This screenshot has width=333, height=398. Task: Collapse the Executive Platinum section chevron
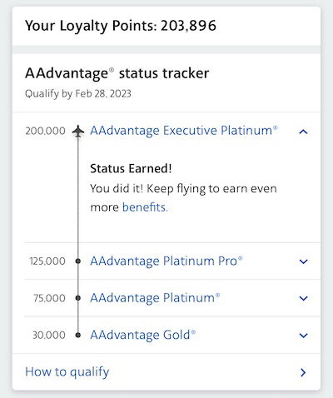tap(303, 132)
